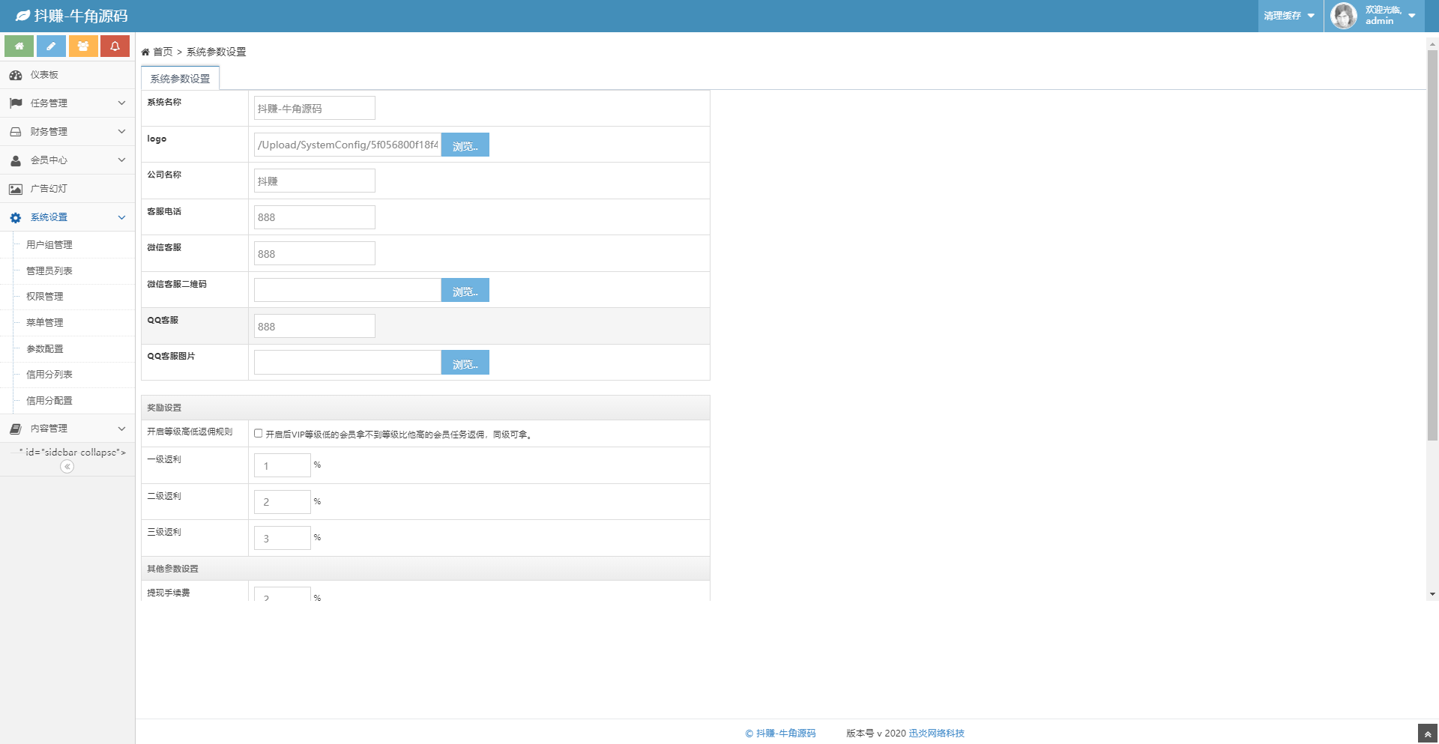Screen dimensions: 1439x744
Task: Click the scroll-to-top icon in footer corner
Action: [1428, 734]
